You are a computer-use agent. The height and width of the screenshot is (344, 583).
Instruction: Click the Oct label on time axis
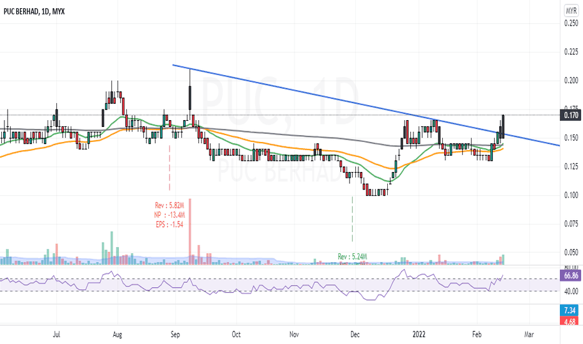tap(236, 335)
